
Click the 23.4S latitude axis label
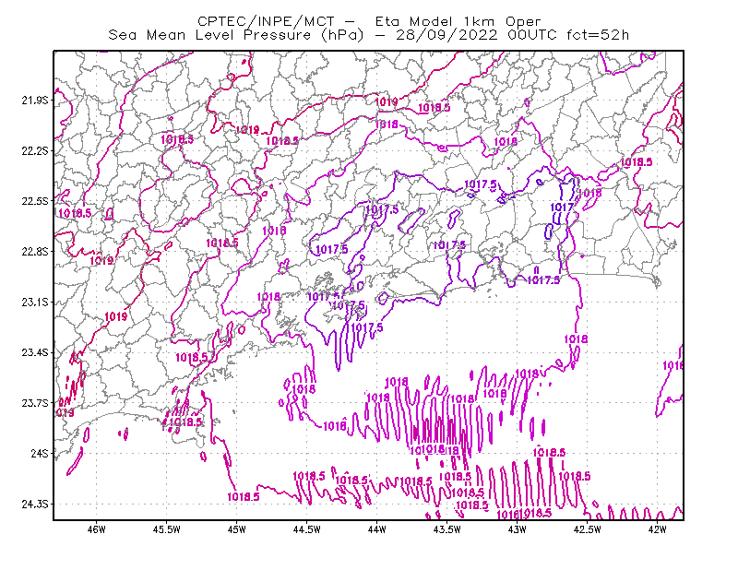35,352
